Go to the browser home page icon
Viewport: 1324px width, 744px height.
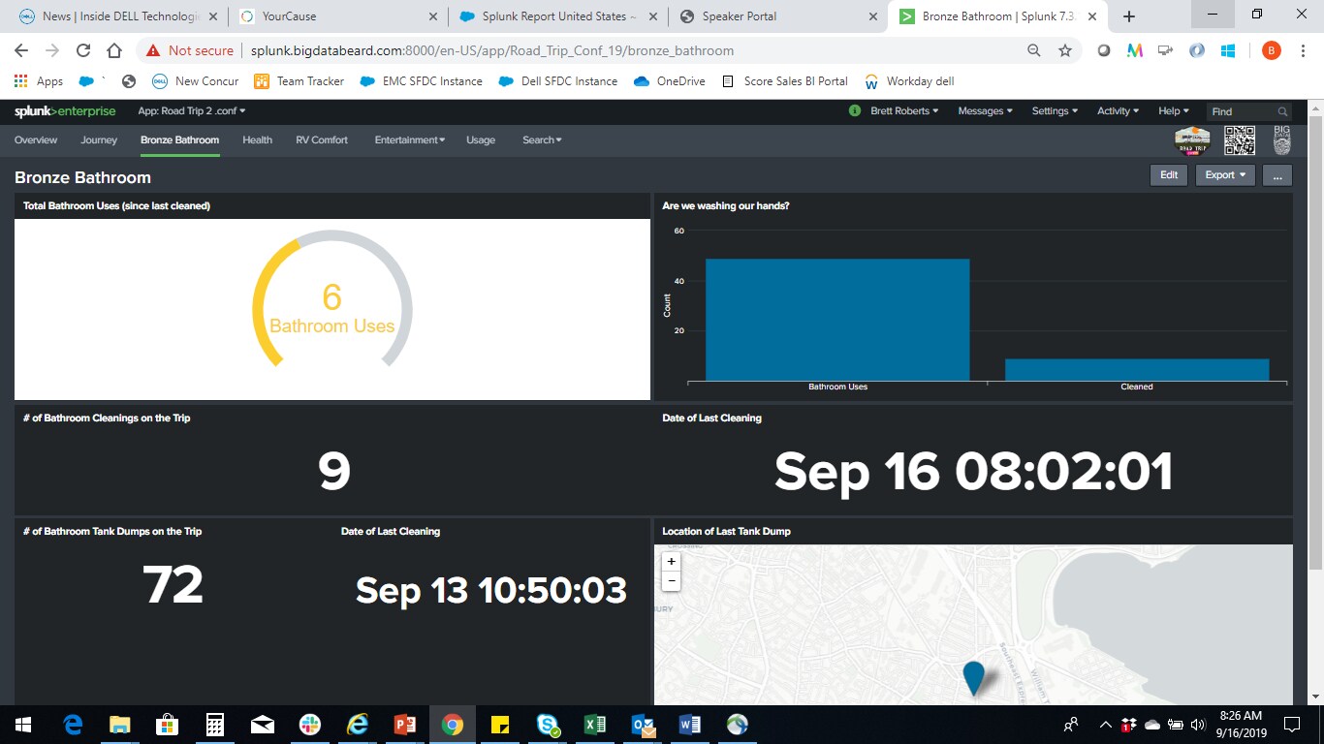click(114, 50)
